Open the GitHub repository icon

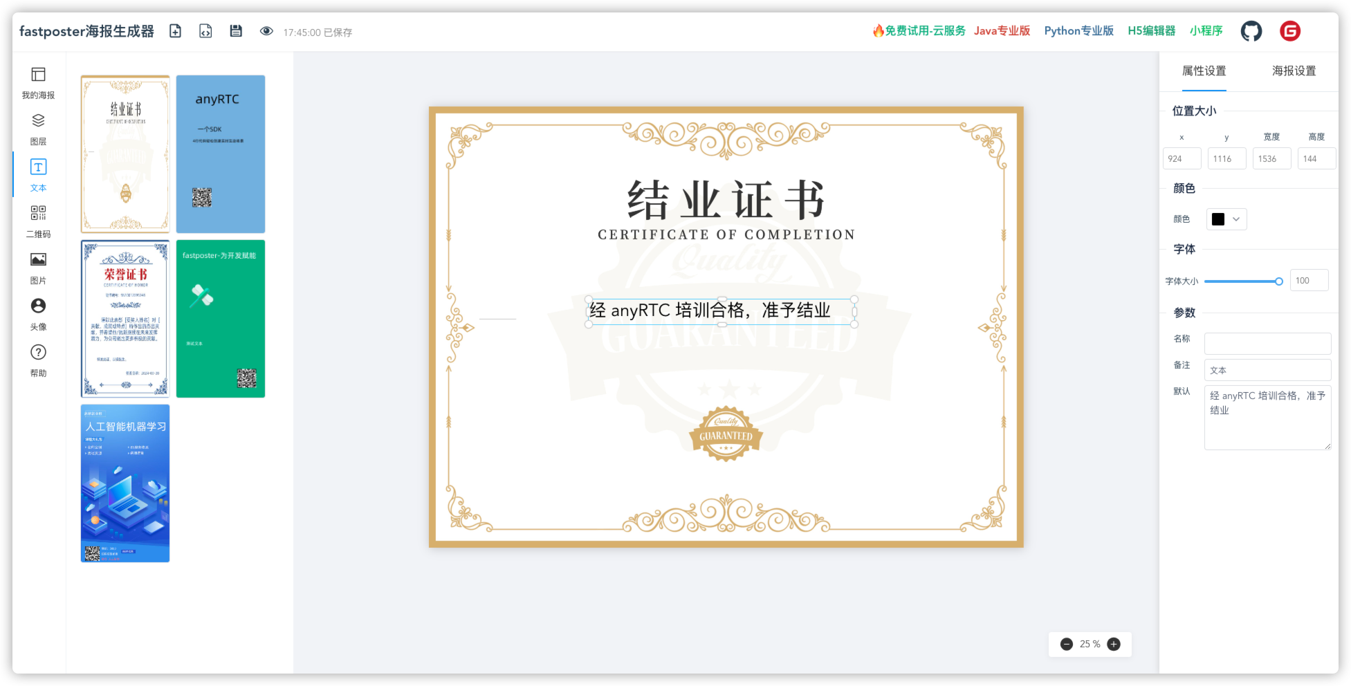pyautogui.click(x=1251, y=31)
